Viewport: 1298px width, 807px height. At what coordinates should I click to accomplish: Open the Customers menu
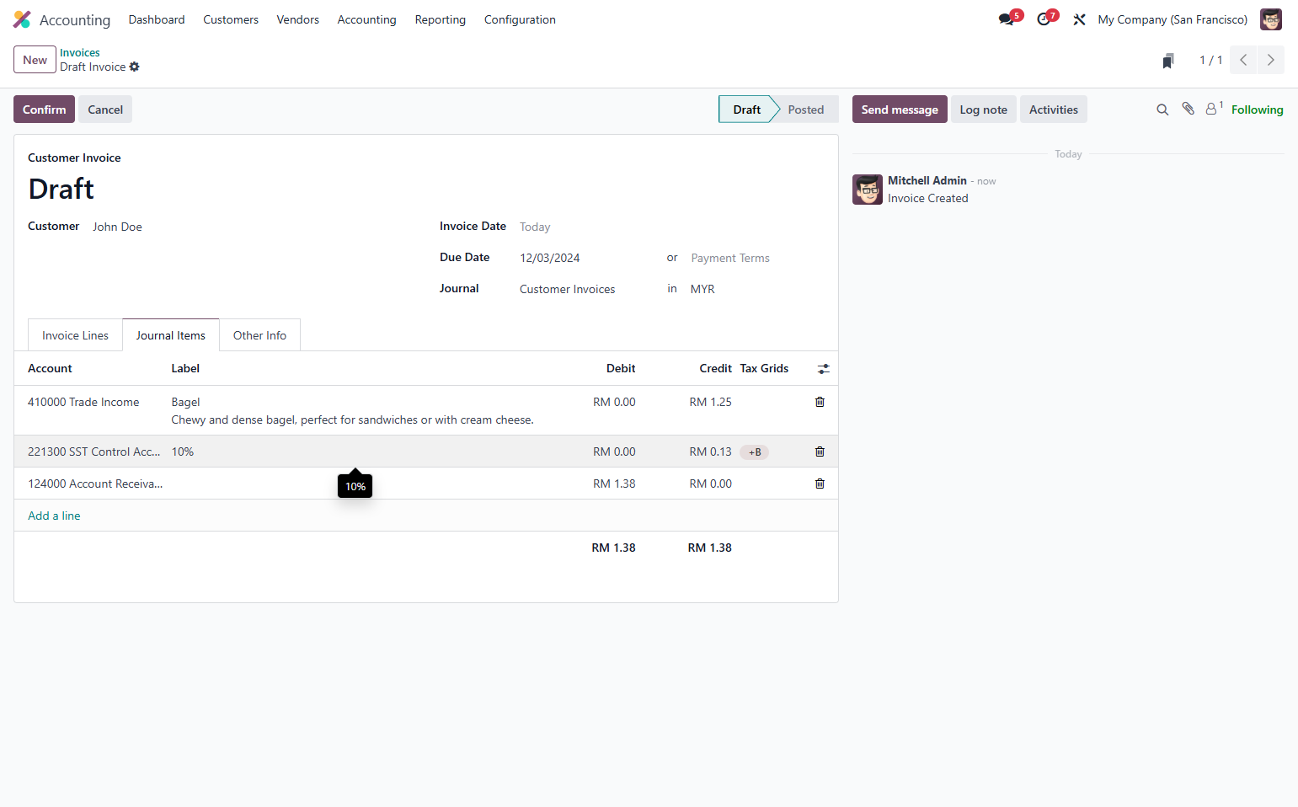pos(231,19)
